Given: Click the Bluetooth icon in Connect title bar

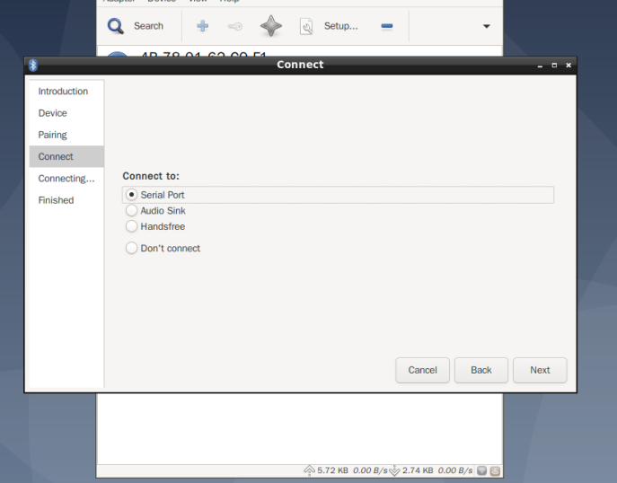Looking at the screenshot, I should coord(33,65).
